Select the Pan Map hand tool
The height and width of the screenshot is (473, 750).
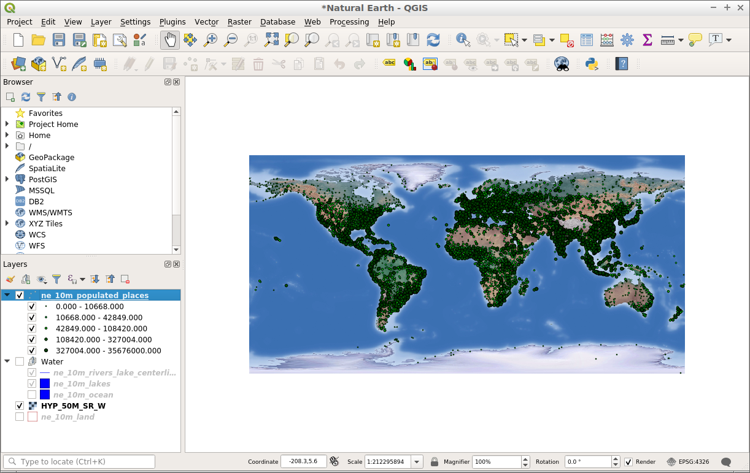170,40
